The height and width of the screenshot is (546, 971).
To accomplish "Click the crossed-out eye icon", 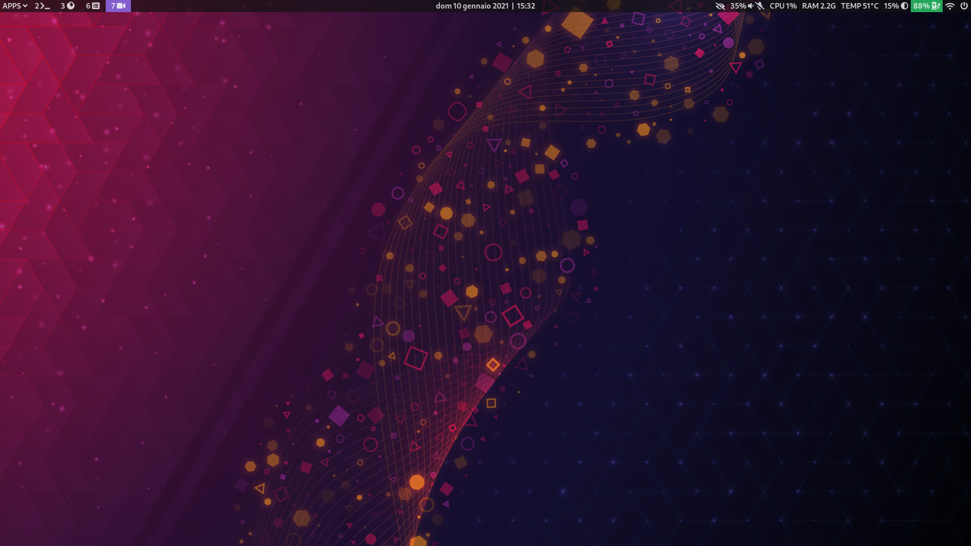I will (720, 5).
